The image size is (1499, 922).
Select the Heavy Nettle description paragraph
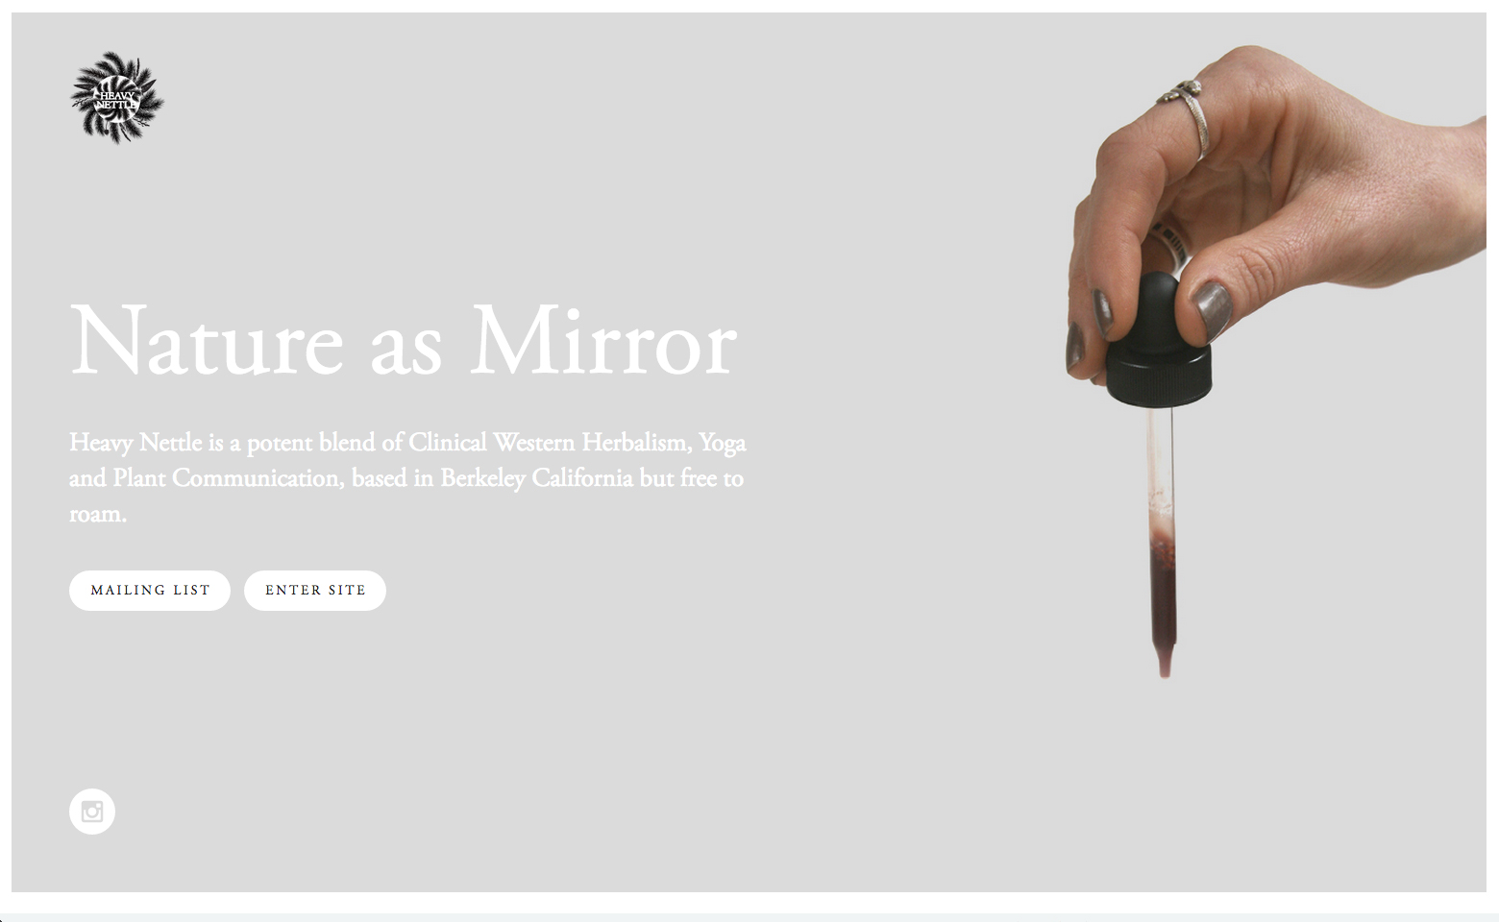coord(407,477)
